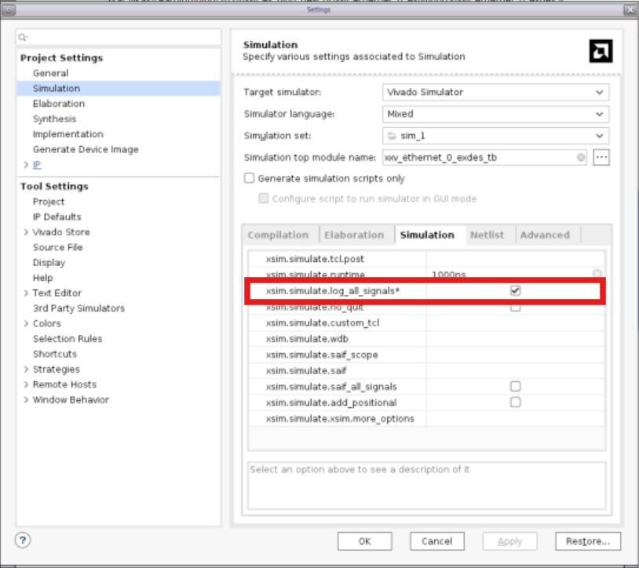This screenshot has width=639, height=568.
Task: Click the browse ellipsis button for top module
Action: 601,158
